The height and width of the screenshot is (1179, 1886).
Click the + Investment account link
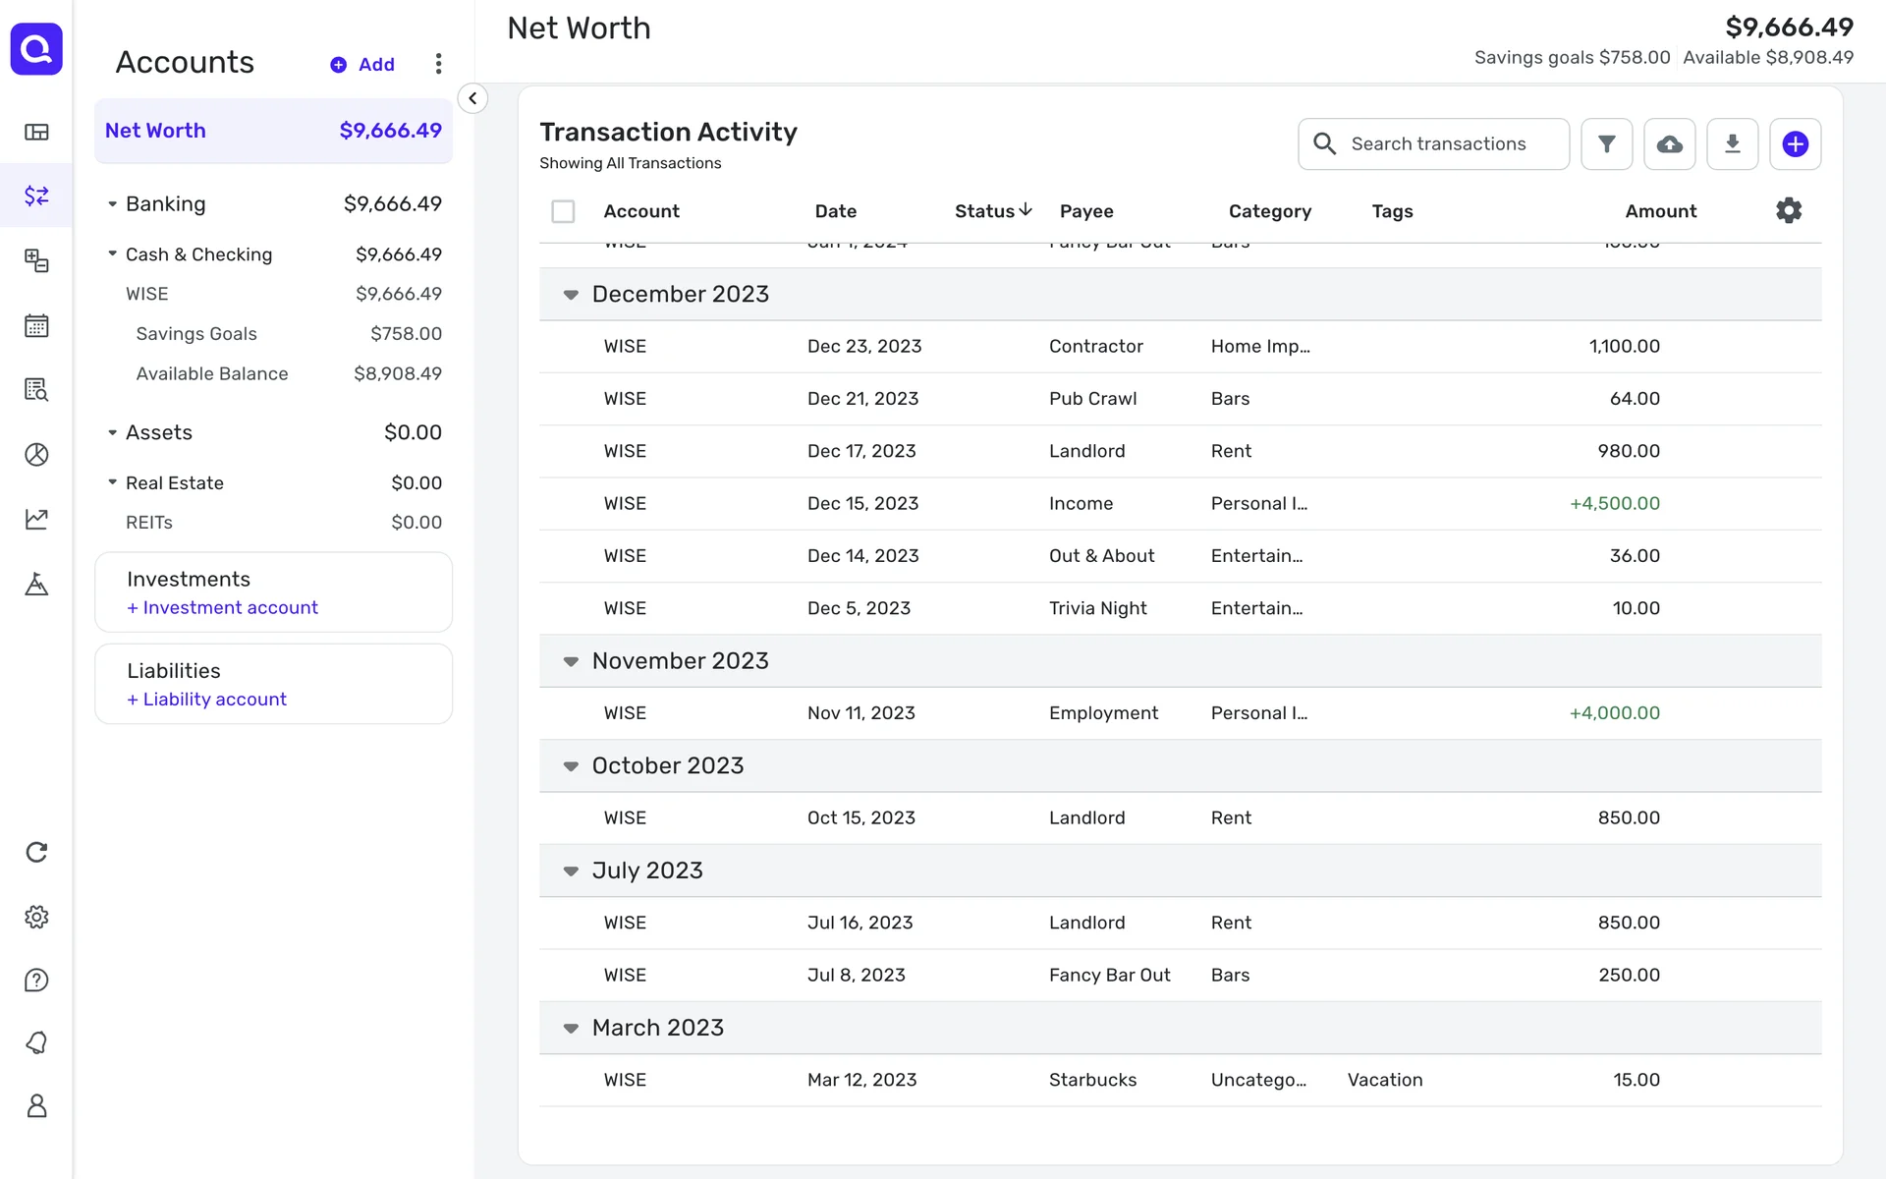tap(222, 607)
